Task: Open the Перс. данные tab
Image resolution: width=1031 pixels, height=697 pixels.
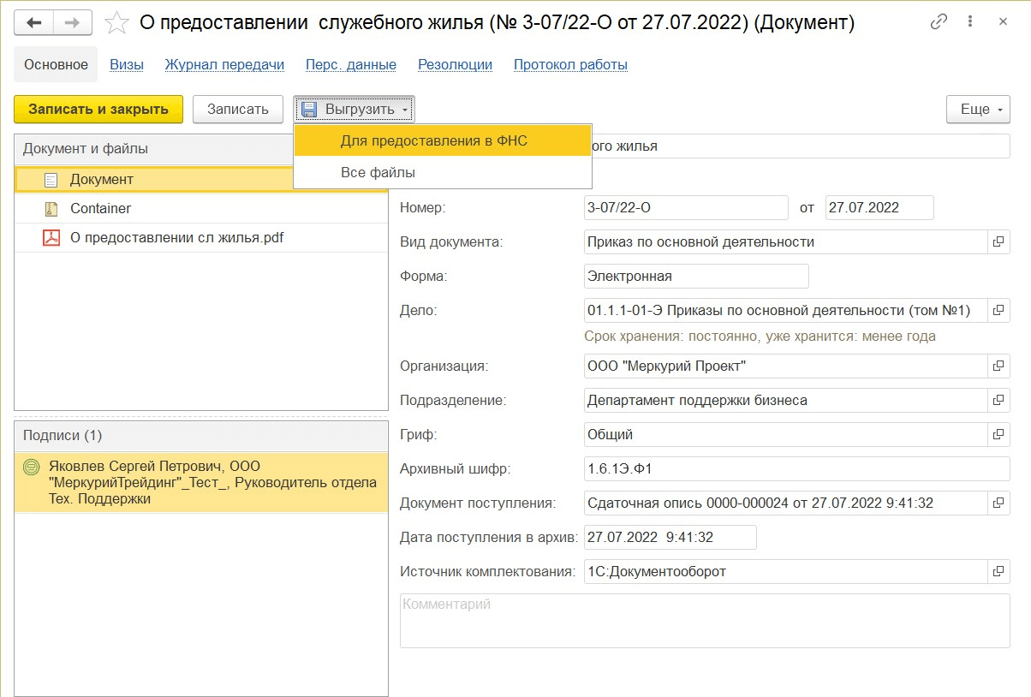Action: (351, 64)
